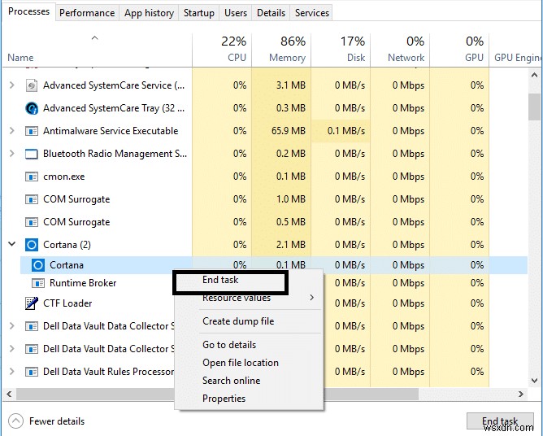
Task: Click the horizontal scrollbar right arrow
Action: [520, 394]
